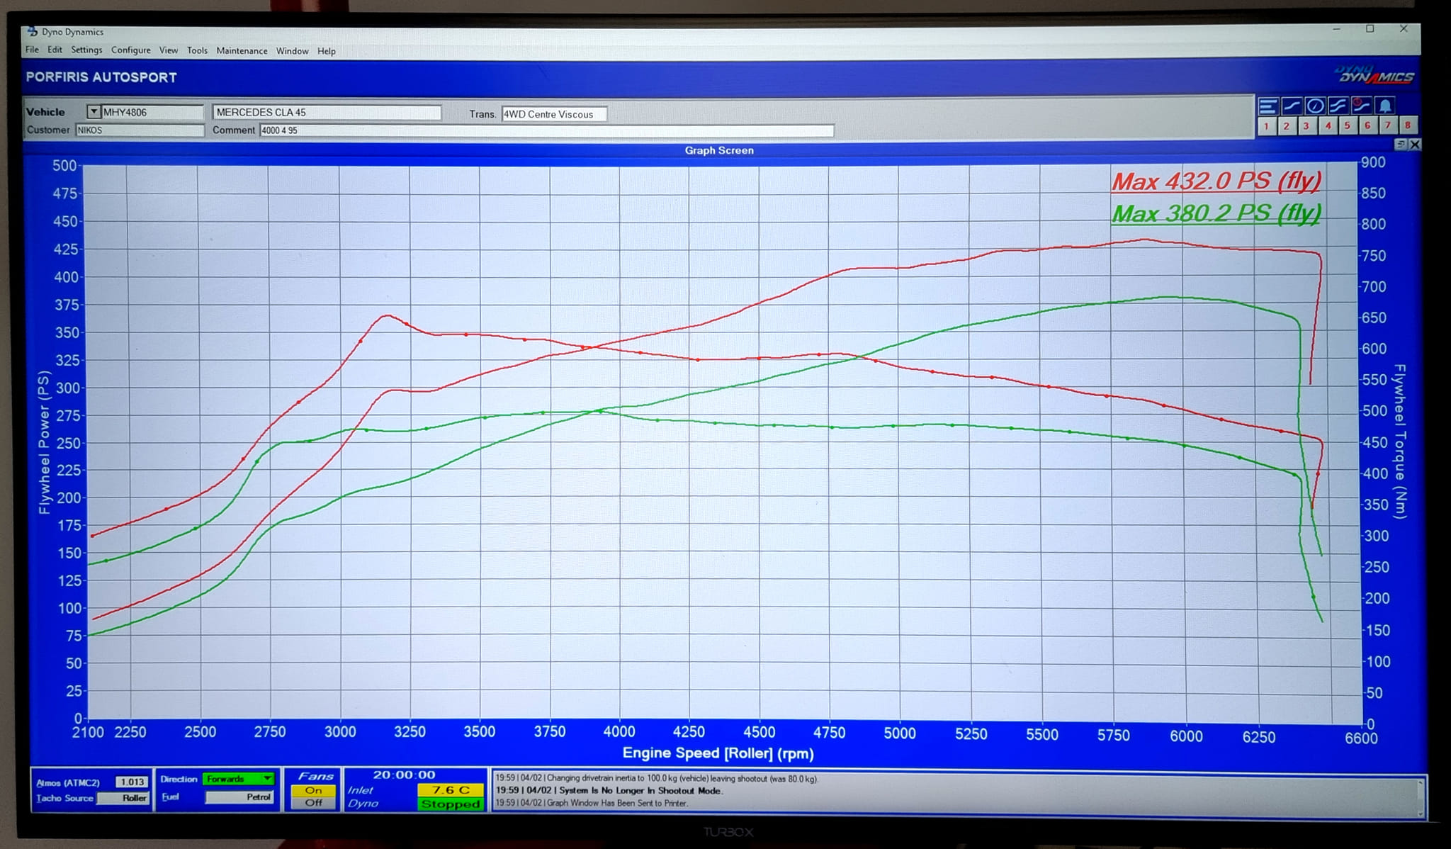Viewport: 1451px width, 849px height.
Task: Click the Tacho Source Roller field
Action: 123,798
